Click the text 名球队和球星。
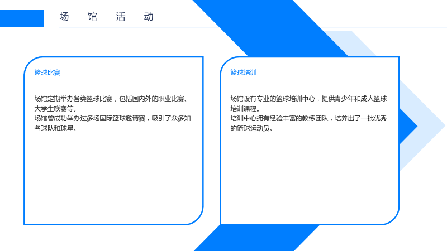447x251 pixels. point(56,128)
